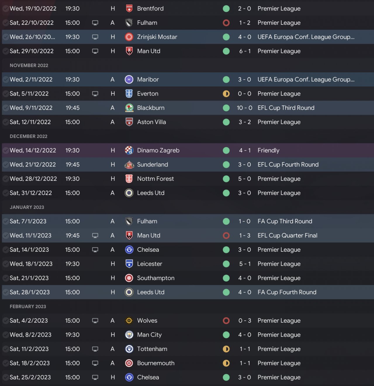The width and height of the screenshot is (374, 386).
Task: Open the 10 - 0 Blackburn match result
Action: point(244,108)
